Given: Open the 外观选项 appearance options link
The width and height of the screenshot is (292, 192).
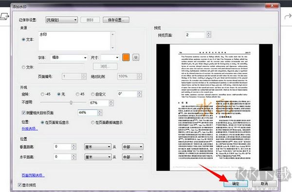Looking at the screenshot, I should tap(30, 129).
